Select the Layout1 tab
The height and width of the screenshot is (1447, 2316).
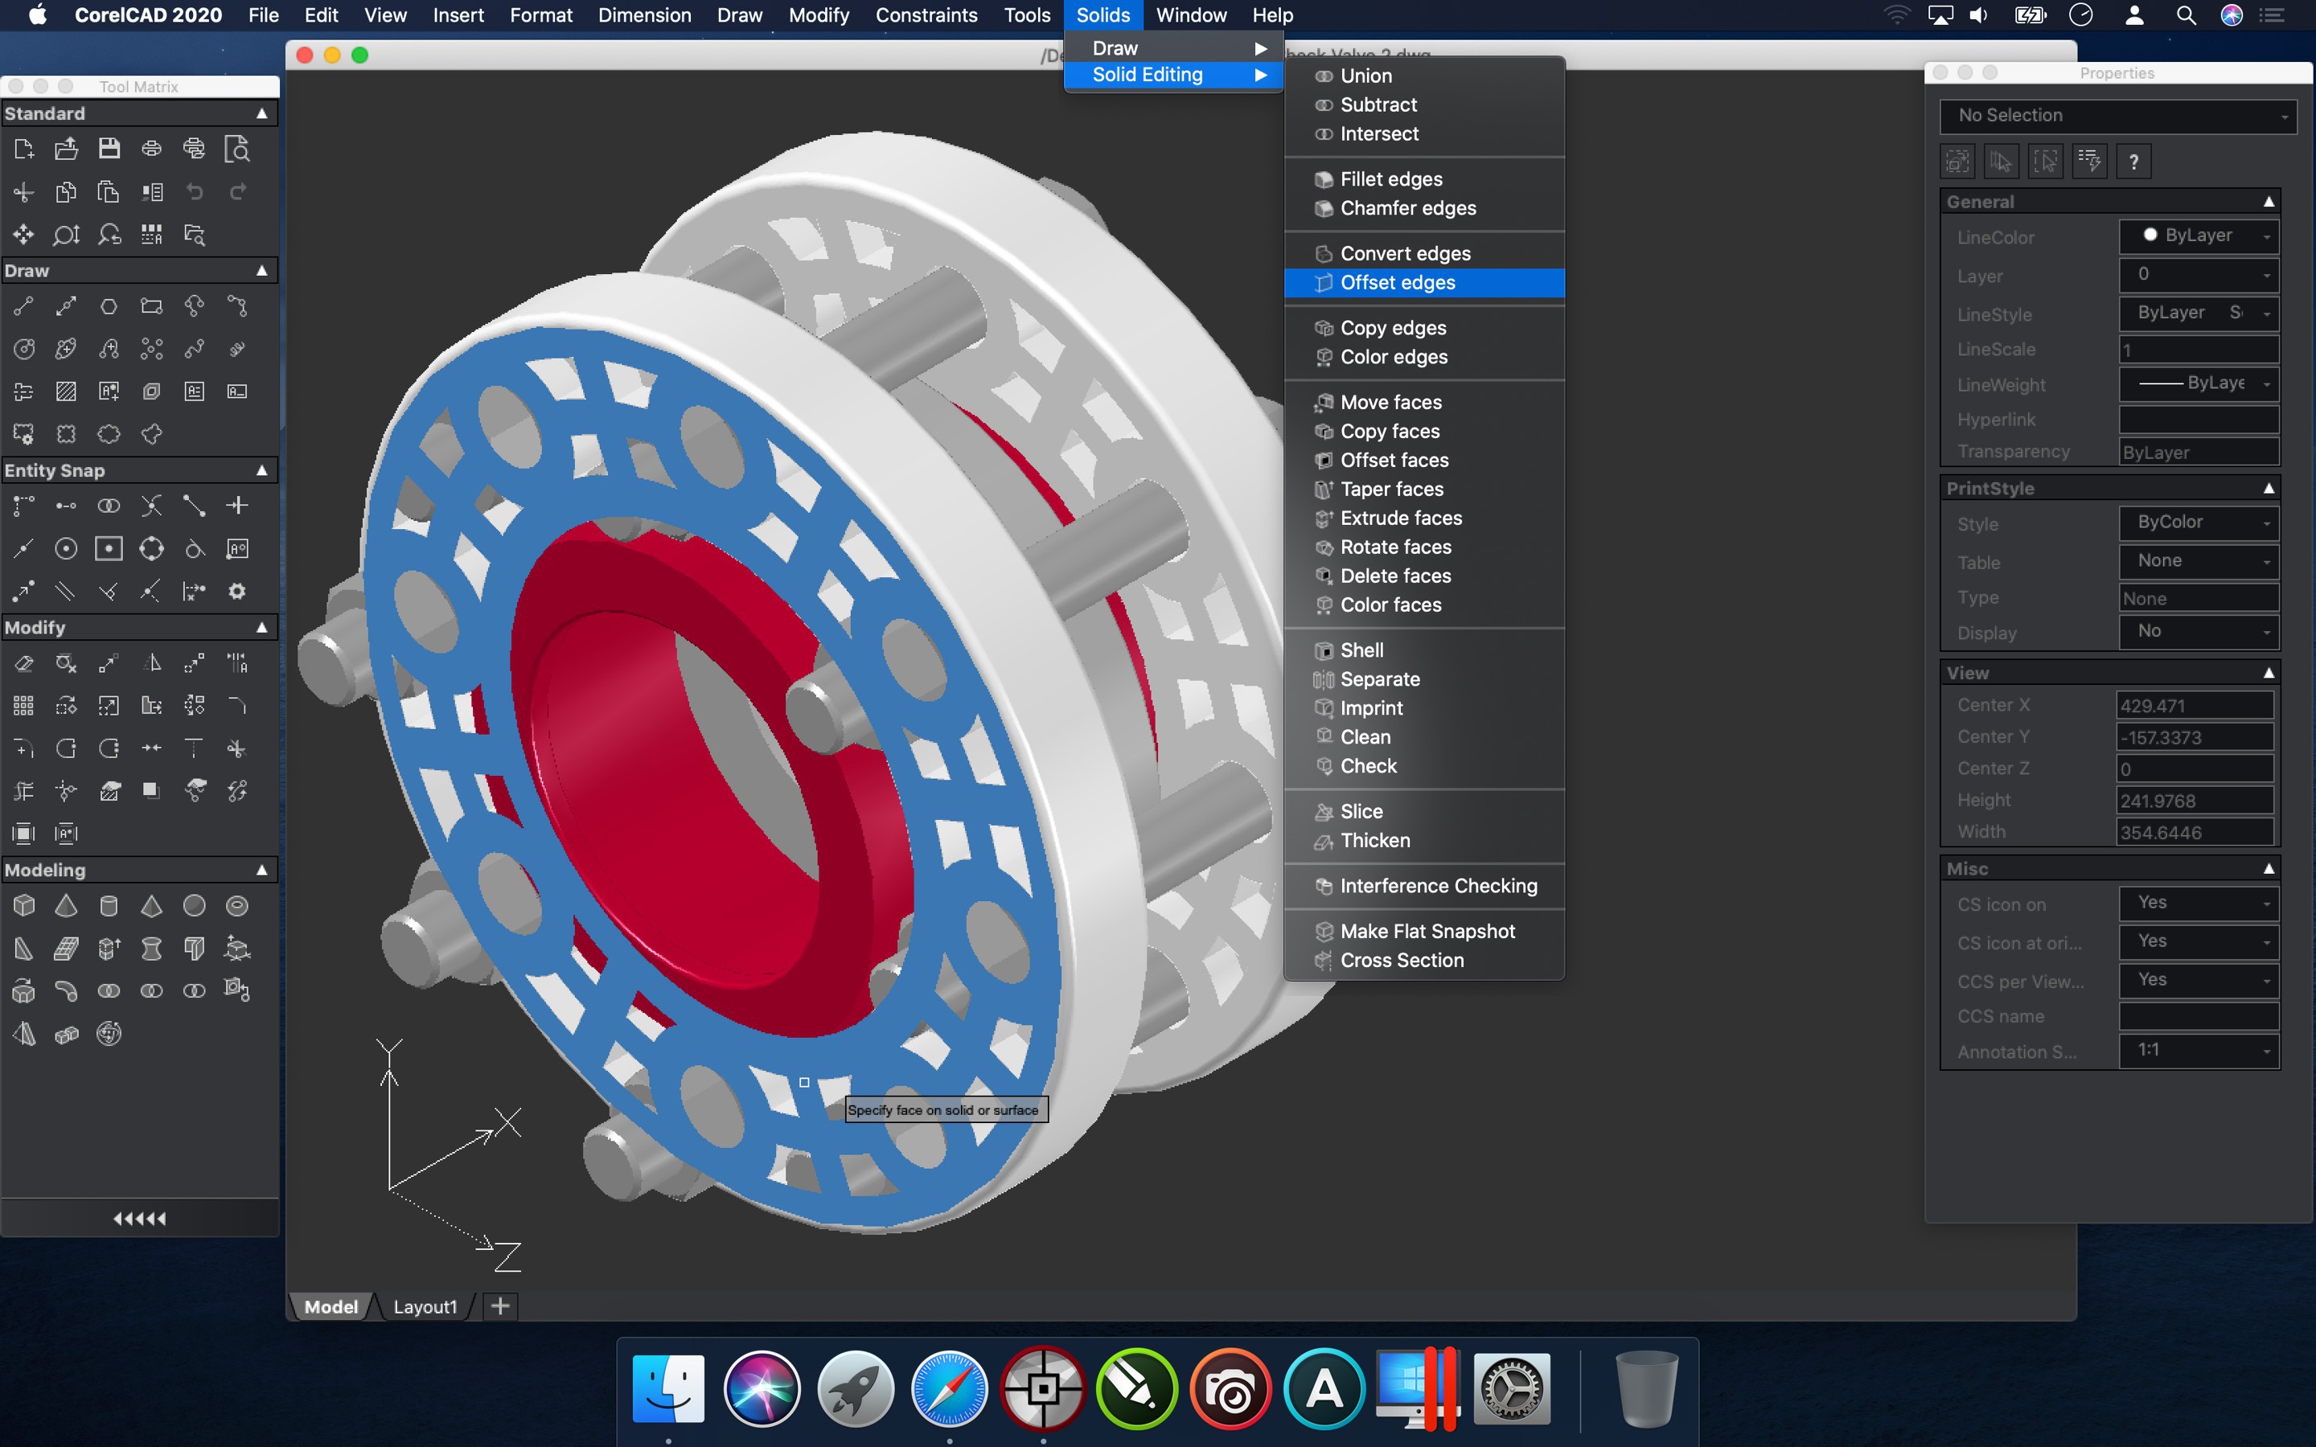click(x=424, y=1306)
